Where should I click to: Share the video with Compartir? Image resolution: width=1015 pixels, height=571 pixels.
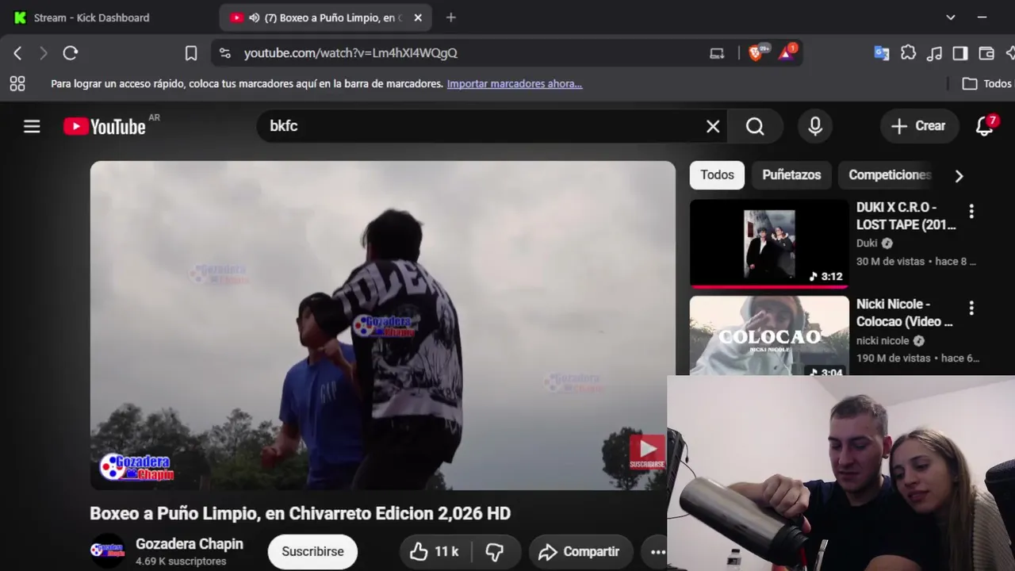pos(579,551)
